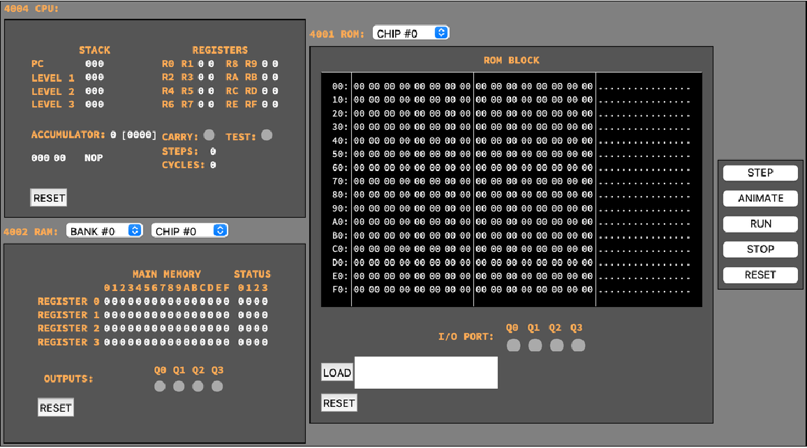Click ROM block row A0 address
This screenshot has height=448, width=807.
(x=339, y=222)
